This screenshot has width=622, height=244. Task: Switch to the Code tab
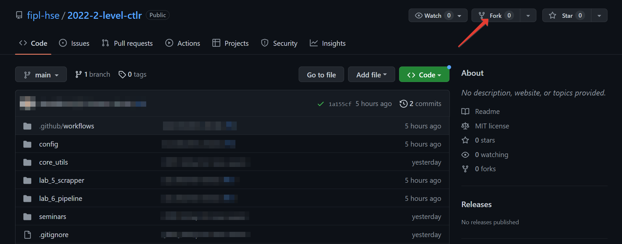pos(33,43)
